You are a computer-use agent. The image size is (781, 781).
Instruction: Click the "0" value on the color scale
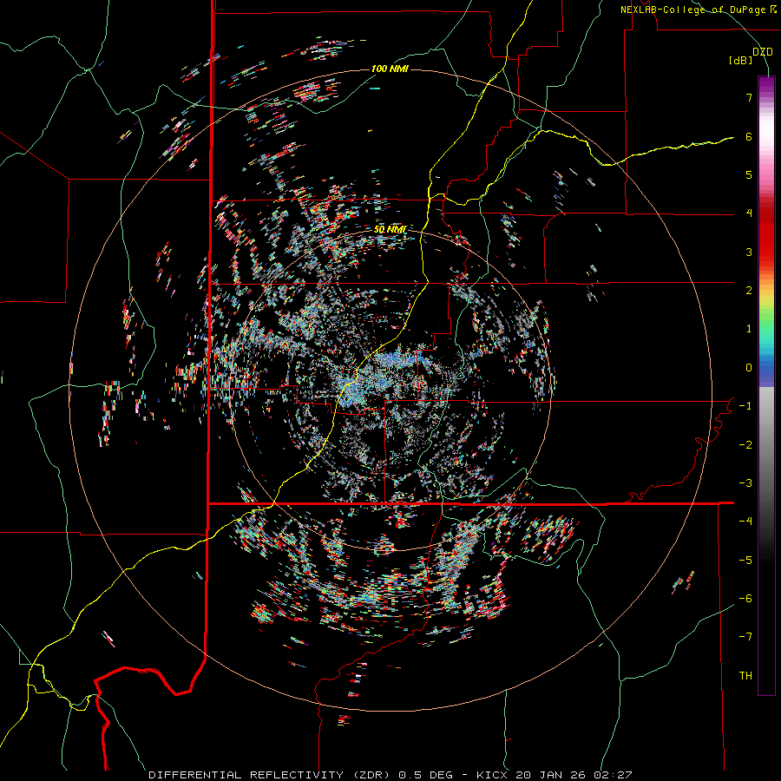click(x=749, y=368)
